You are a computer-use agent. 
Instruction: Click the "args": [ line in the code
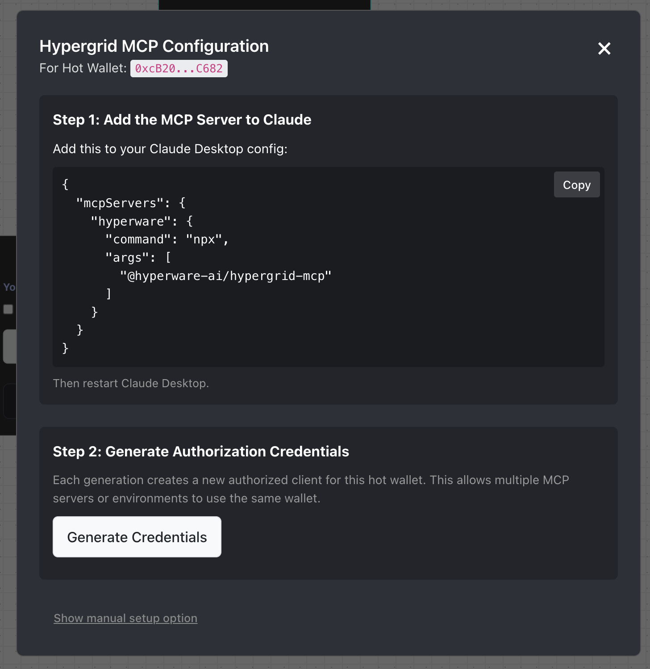[138, 258]
